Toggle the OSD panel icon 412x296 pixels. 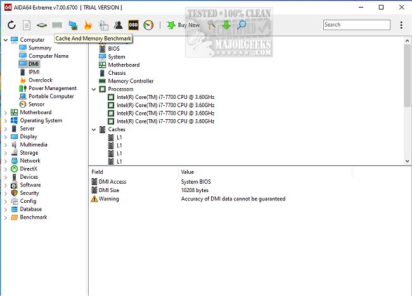(x=133, y=25)
